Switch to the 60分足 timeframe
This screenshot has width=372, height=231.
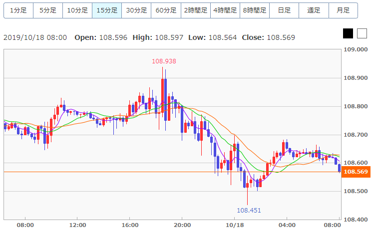(166, 10)
